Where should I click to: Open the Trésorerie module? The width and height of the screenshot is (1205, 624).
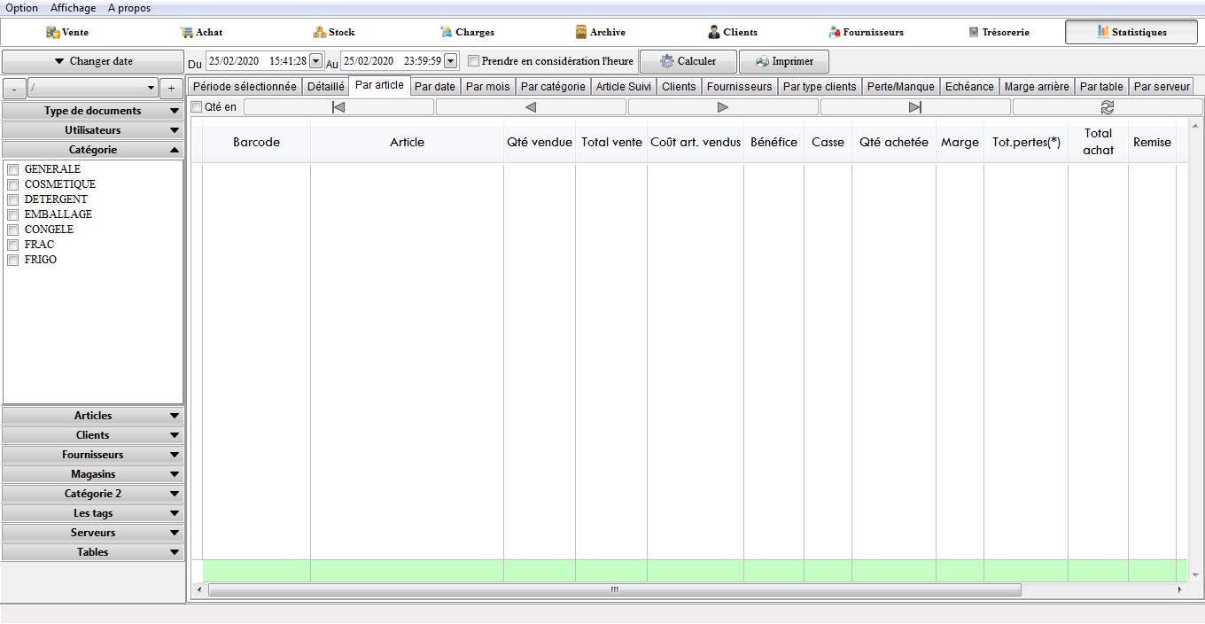click(999, 32)
